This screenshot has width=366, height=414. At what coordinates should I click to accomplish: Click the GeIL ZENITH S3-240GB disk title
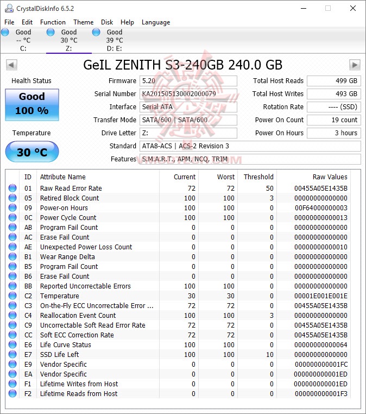(x=183, y=65)
